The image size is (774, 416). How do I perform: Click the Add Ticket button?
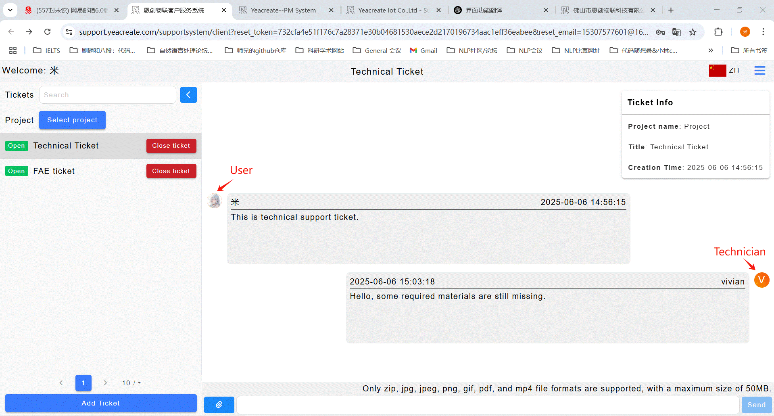101,403
